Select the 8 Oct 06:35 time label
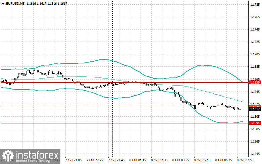The image size is (262, 164). click(223, 160)
